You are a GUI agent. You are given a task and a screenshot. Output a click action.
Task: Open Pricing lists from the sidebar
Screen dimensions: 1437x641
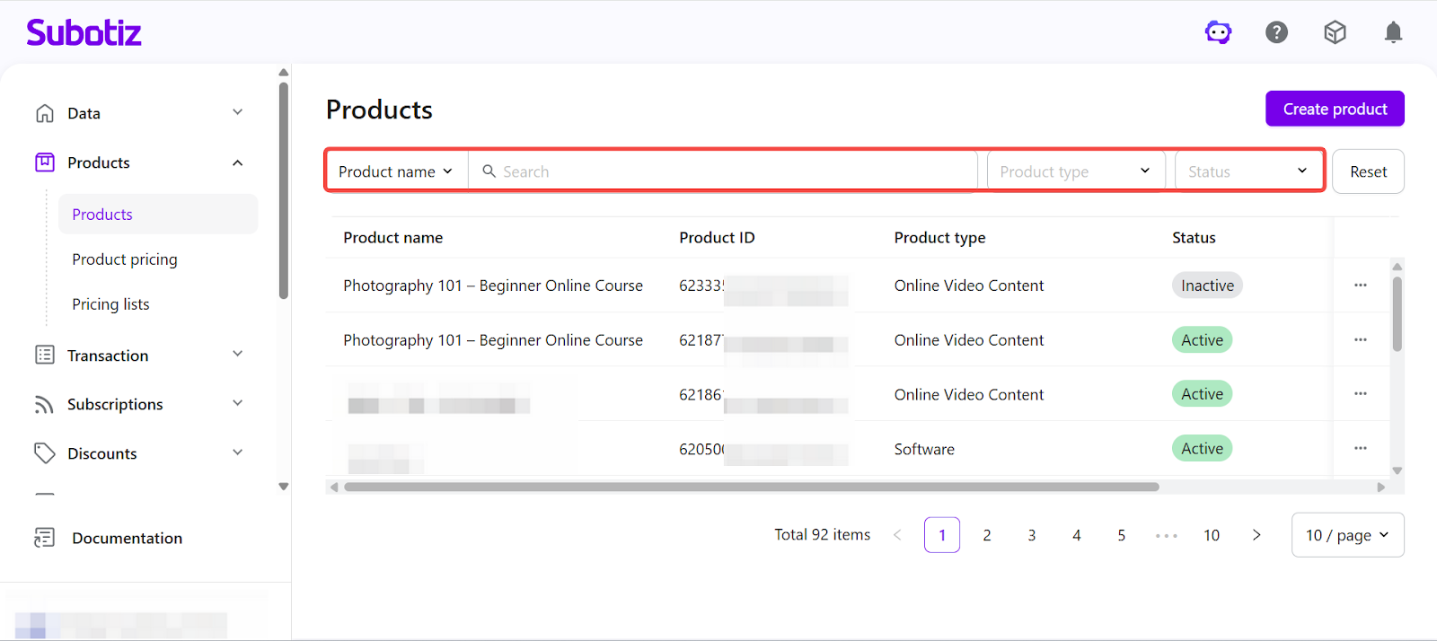(110, 304)
